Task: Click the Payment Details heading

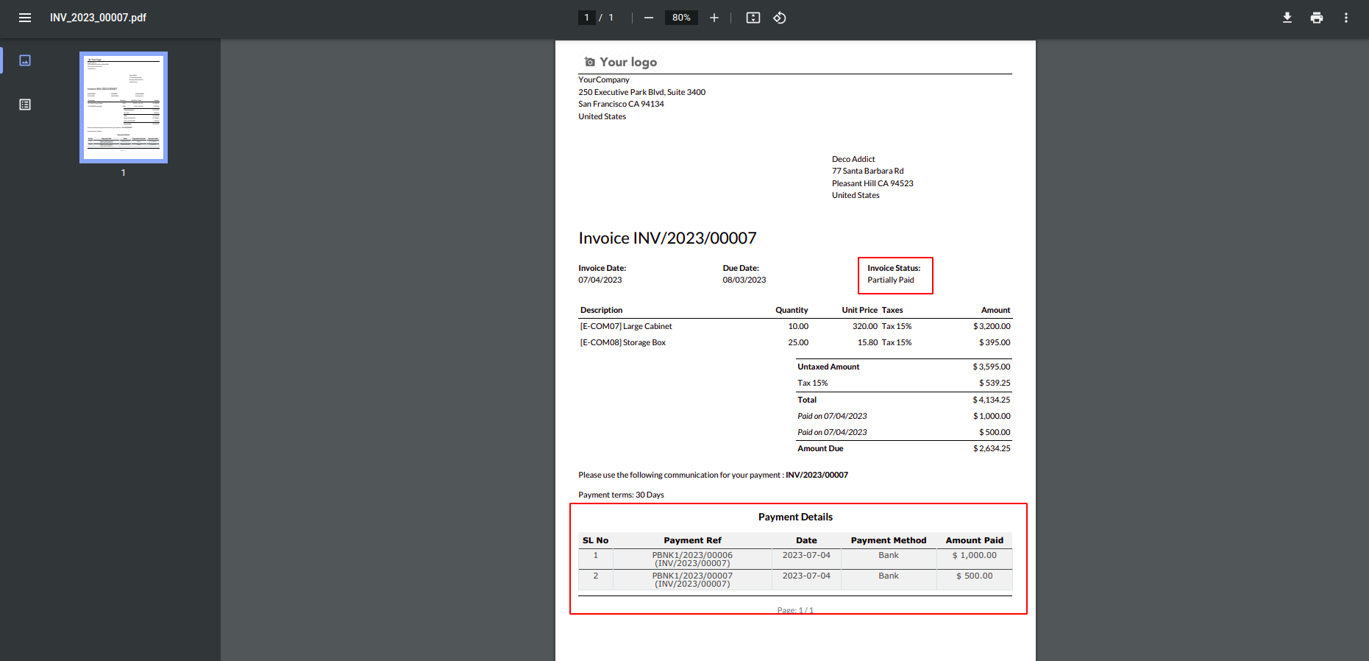Action: point(795,517)
